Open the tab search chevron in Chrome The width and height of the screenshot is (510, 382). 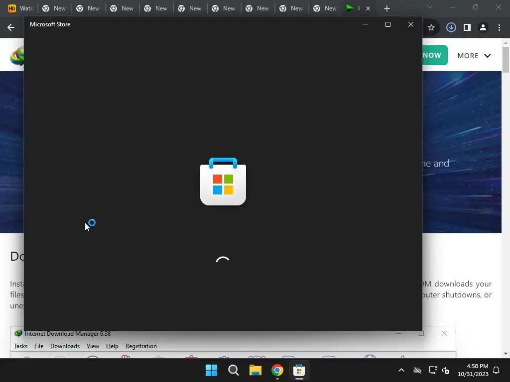tap(430, 7)
